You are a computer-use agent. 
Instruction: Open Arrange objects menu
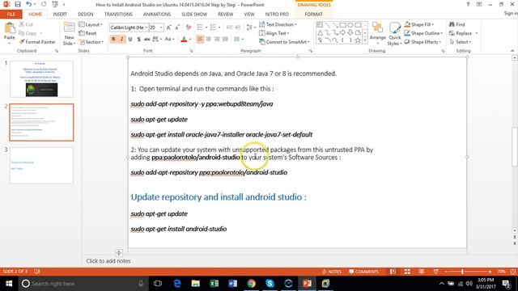point(377,34)
